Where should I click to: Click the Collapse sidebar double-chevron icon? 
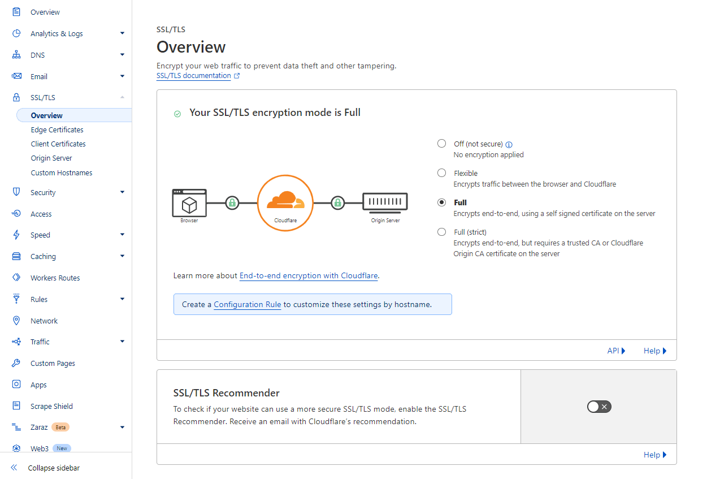(14, 468)
